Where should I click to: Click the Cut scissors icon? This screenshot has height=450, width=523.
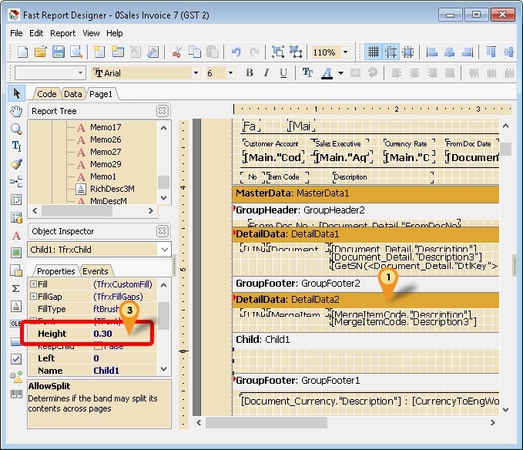(x=176, y=52)
